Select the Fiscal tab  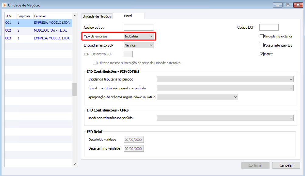(x=128, y=16)
